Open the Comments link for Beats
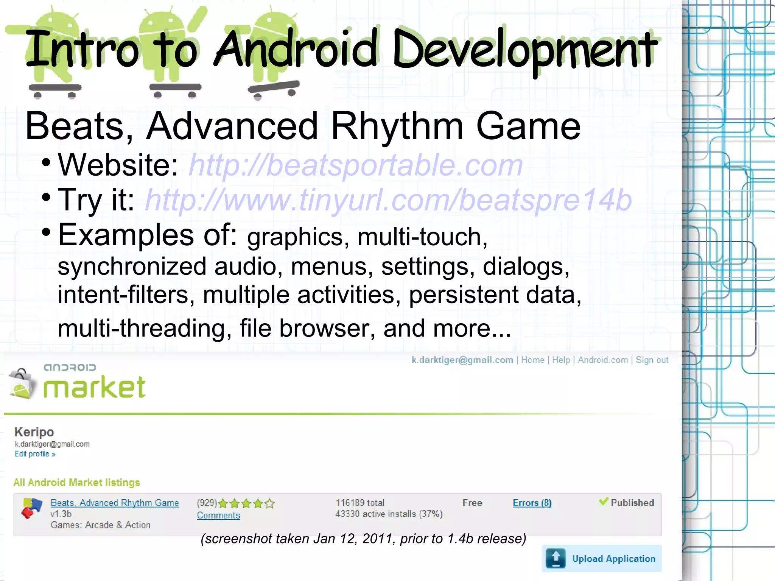The image size is (775, 581). (x=218, y=515)
